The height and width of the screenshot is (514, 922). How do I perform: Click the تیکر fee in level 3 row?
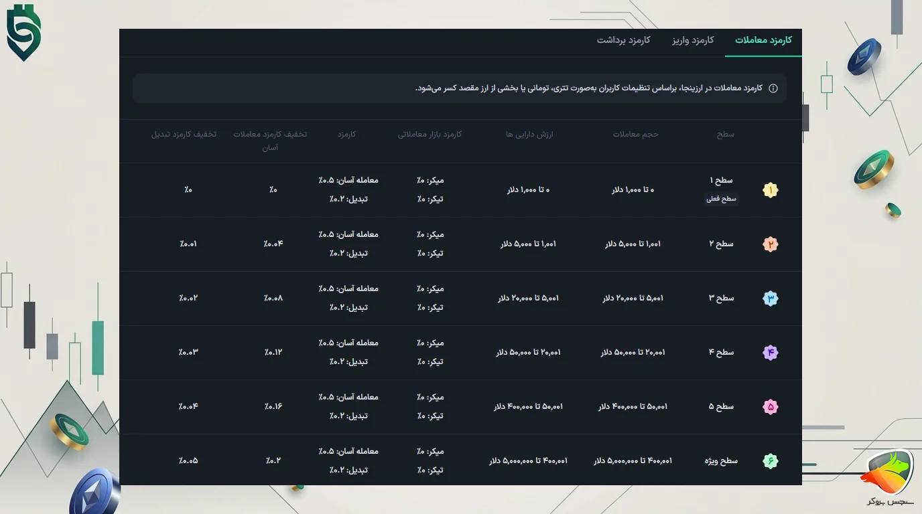pos(430,308)
